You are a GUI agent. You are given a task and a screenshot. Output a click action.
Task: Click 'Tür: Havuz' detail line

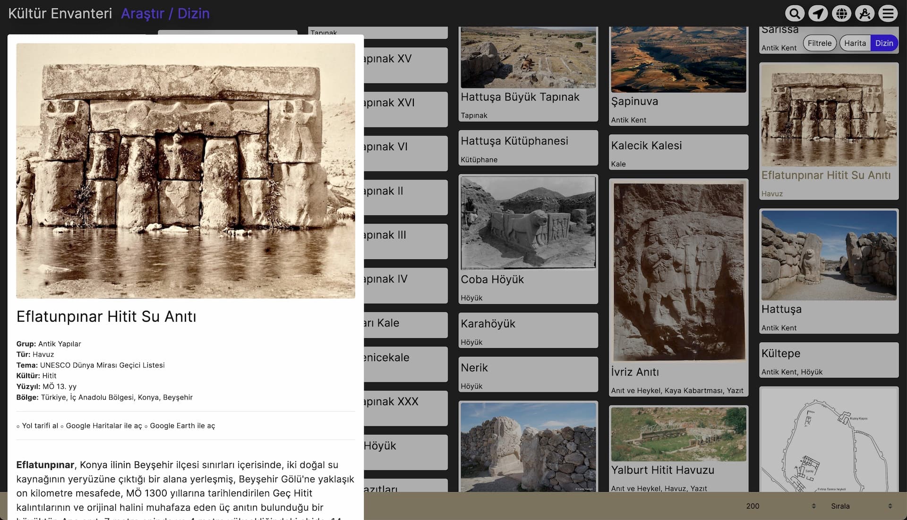click(35, 354)
